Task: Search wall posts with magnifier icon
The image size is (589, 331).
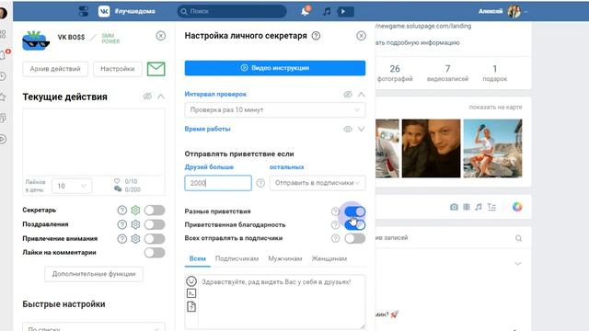Action: [x=519, y=238]
